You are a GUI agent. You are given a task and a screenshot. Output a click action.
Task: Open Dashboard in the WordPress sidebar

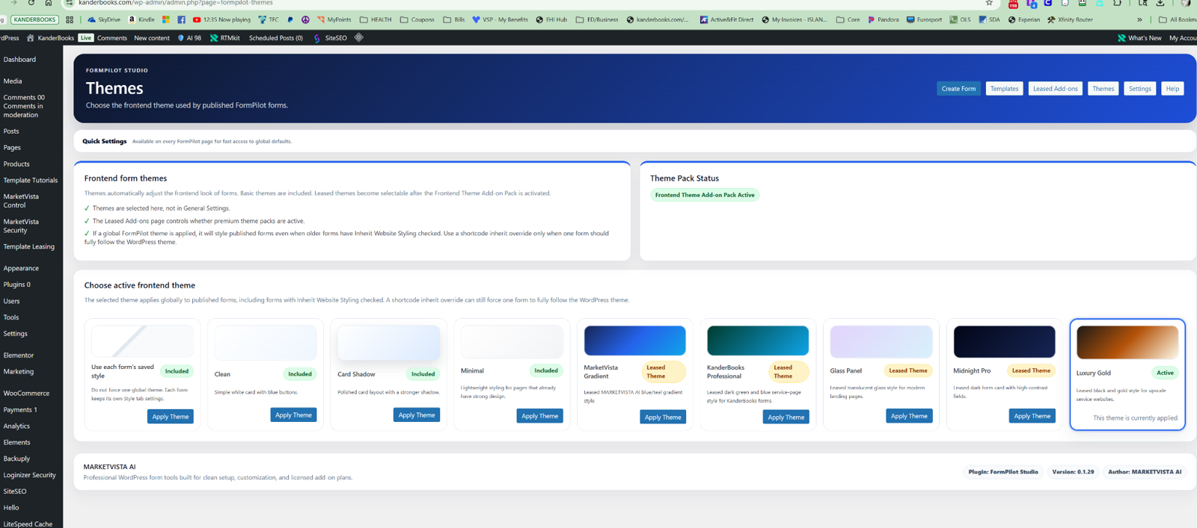click(19, 59)
